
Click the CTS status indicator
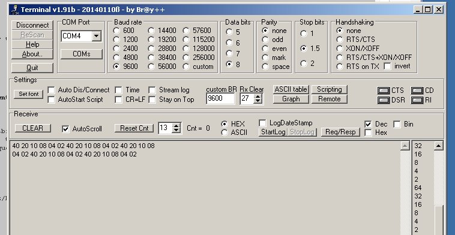[384, 91]
